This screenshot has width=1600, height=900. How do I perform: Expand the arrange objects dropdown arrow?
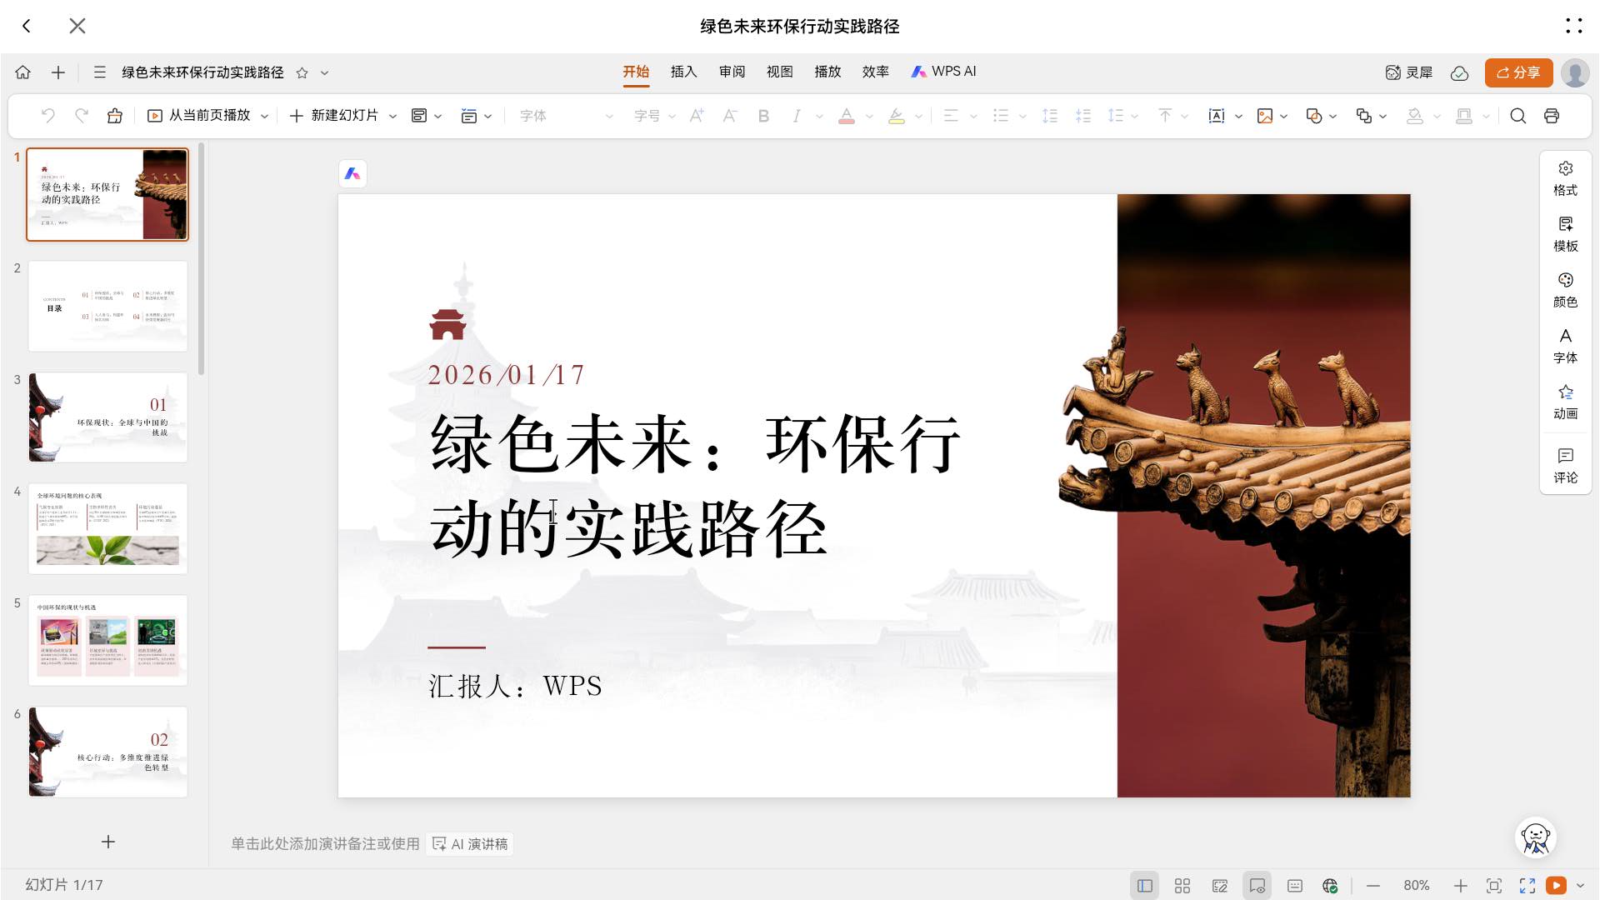click(1383, 117)
